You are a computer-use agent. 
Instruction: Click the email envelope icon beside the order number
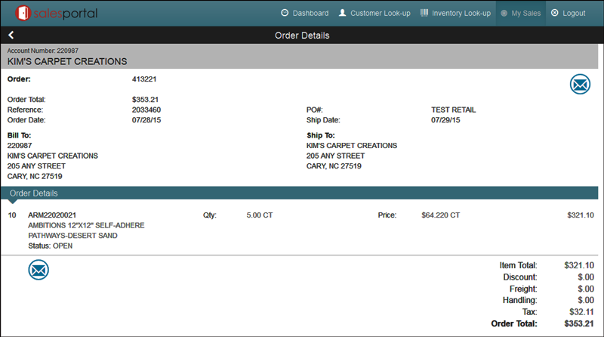click(579, 85)
